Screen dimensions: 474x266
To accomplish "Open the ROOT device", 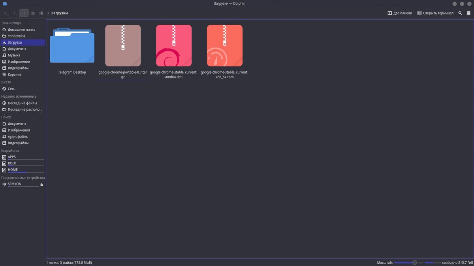I will 23,164.
